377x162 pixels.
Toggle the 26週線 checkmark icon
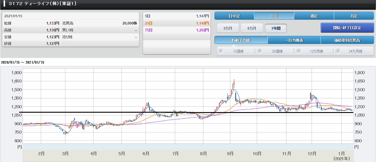tap(259, 51)
